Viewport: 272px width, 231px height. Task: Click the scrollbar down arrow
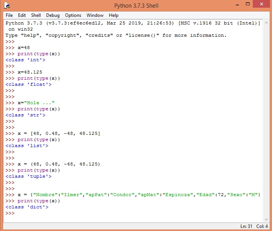click(266, 220)
